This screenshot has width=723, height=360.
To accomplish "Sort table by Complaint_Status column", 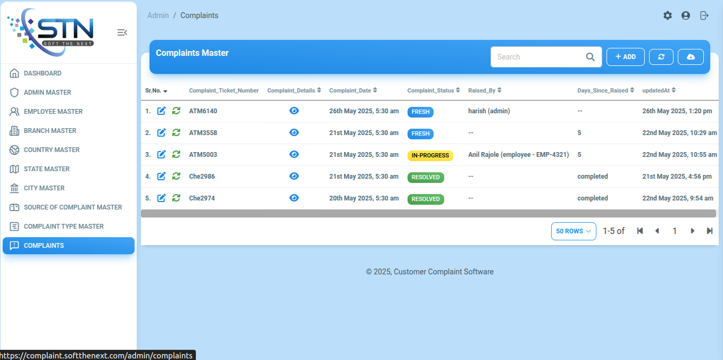I will [x=434, y=90].
